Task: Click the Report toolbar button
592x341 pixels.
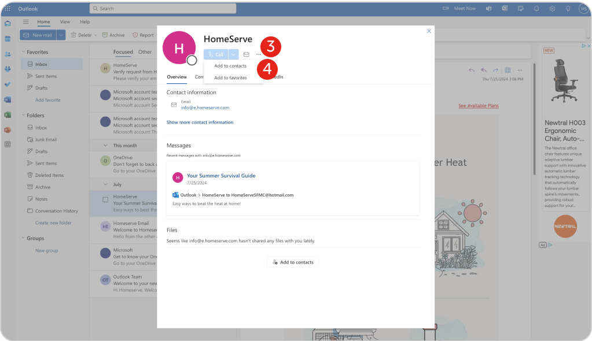Action: pyautogui.click(x=143, y=35)
